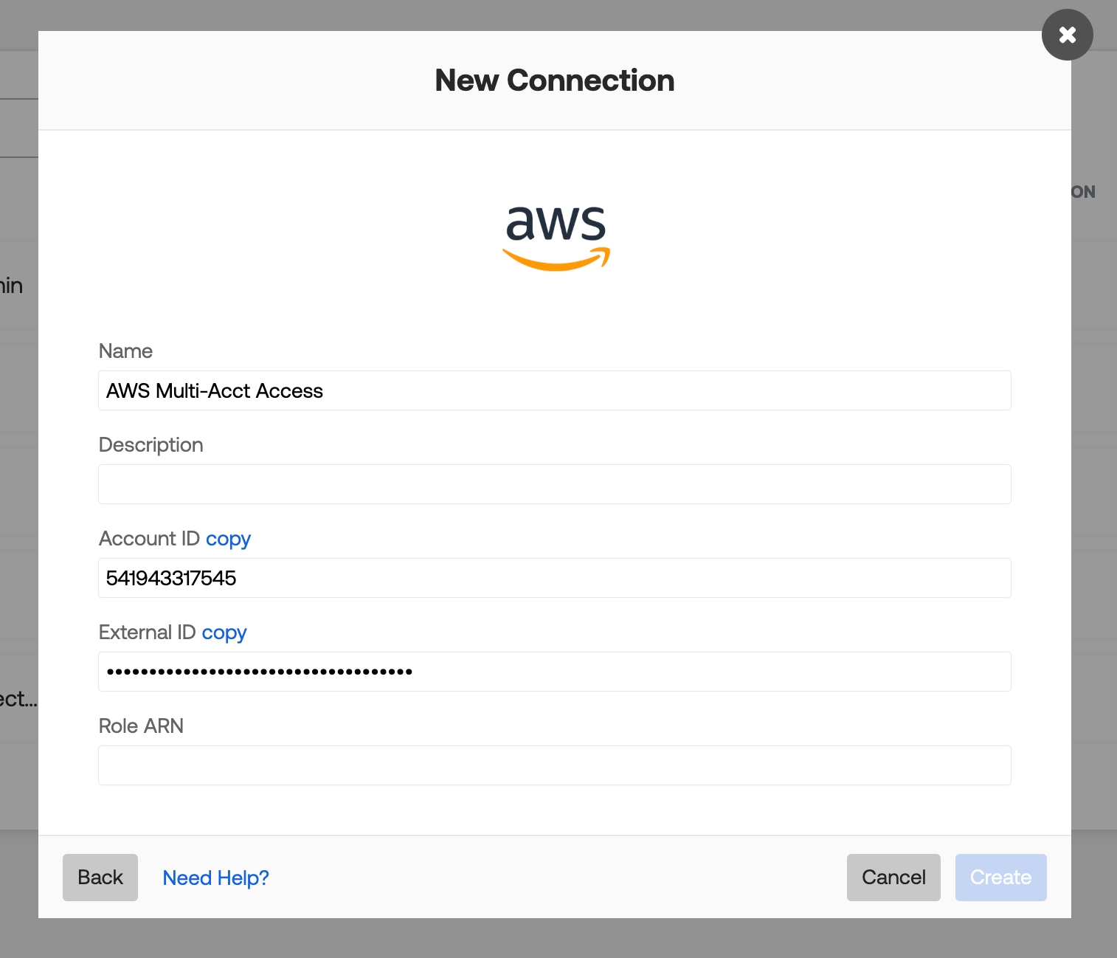Copy the Account ID using its copy link

click(x=228, y=540)
